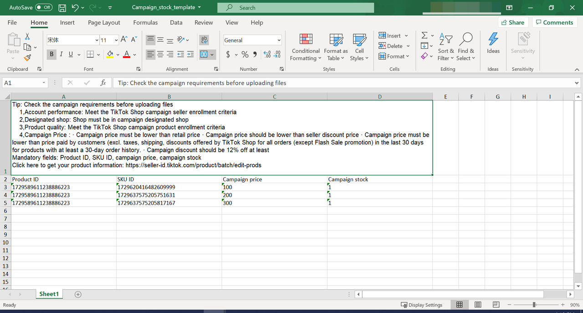
Task: Click the Format Painter brush icon
Action: 27,57
